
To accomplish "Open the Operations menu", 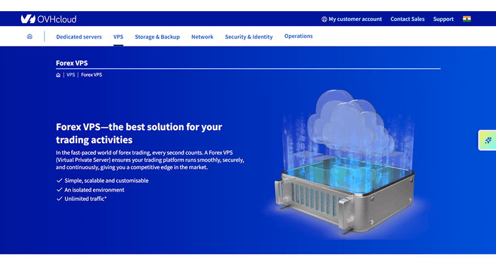I will (x=298, y=36).
